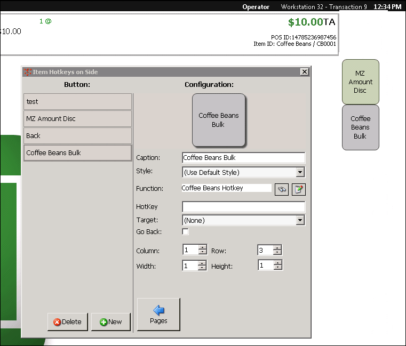Open function search binoculars icon
The image size is (406, 346).
pyautogui.click(x=282, y=189)
